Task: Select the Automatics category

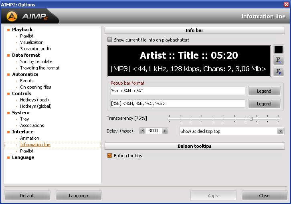Action: pyautogui.click(x=25, y=74)
